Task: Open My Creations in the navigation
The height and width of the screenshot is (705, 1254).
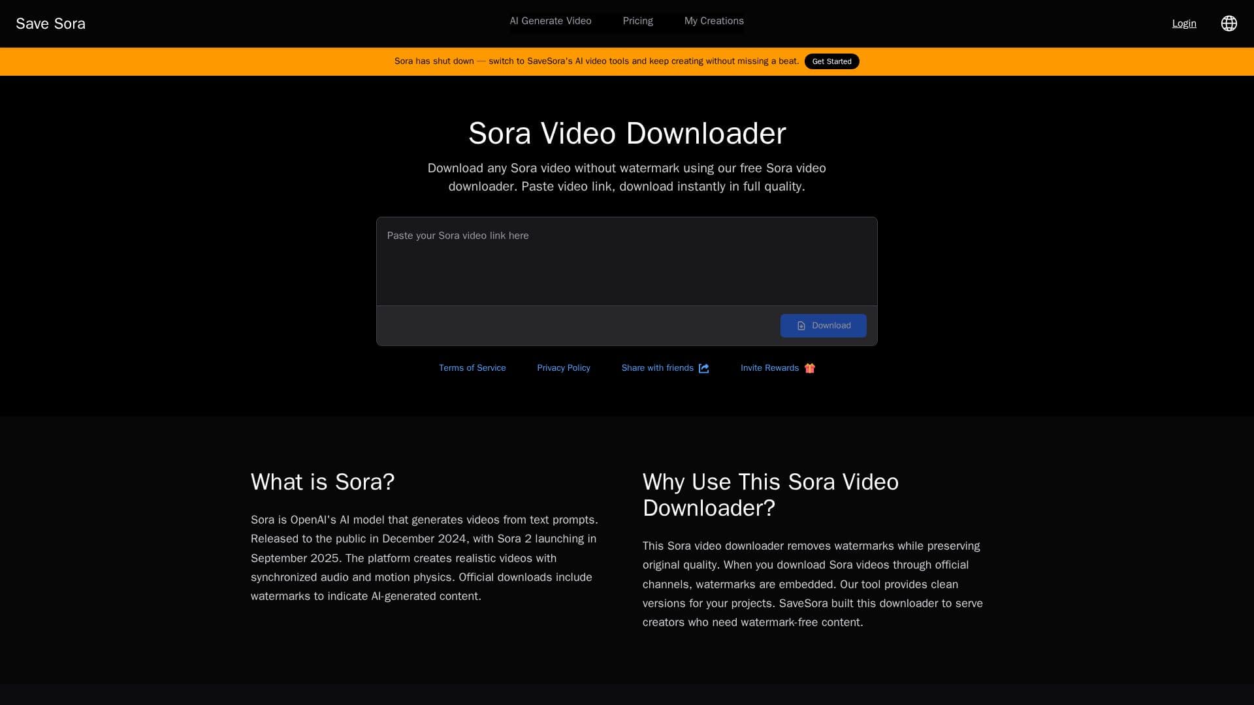Action: coord(714,21)
